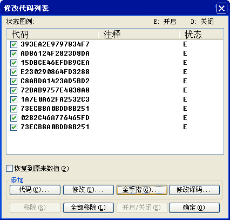
Task: Sort by the 代码 column header
Action: pos(52,34)
